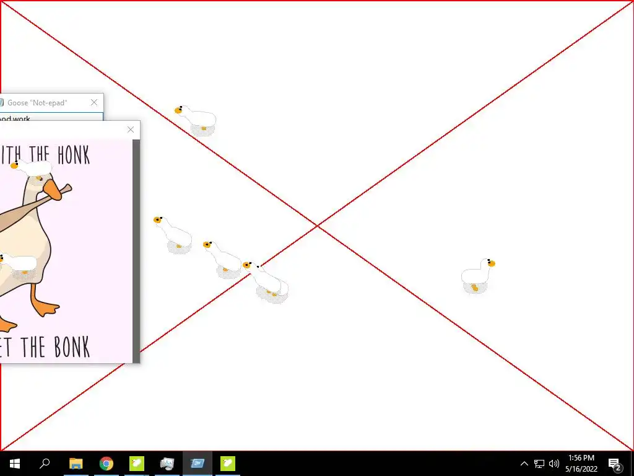Open the notification center with 2 alerts
This screenshot has width=634, height=476.
click(615, 464)
